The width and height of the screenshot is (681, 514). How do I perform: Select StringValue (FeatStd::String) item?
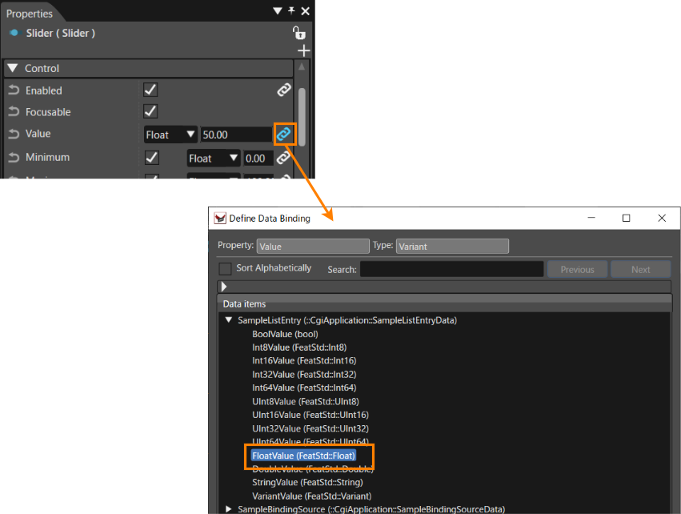click(x=307, y=482)
